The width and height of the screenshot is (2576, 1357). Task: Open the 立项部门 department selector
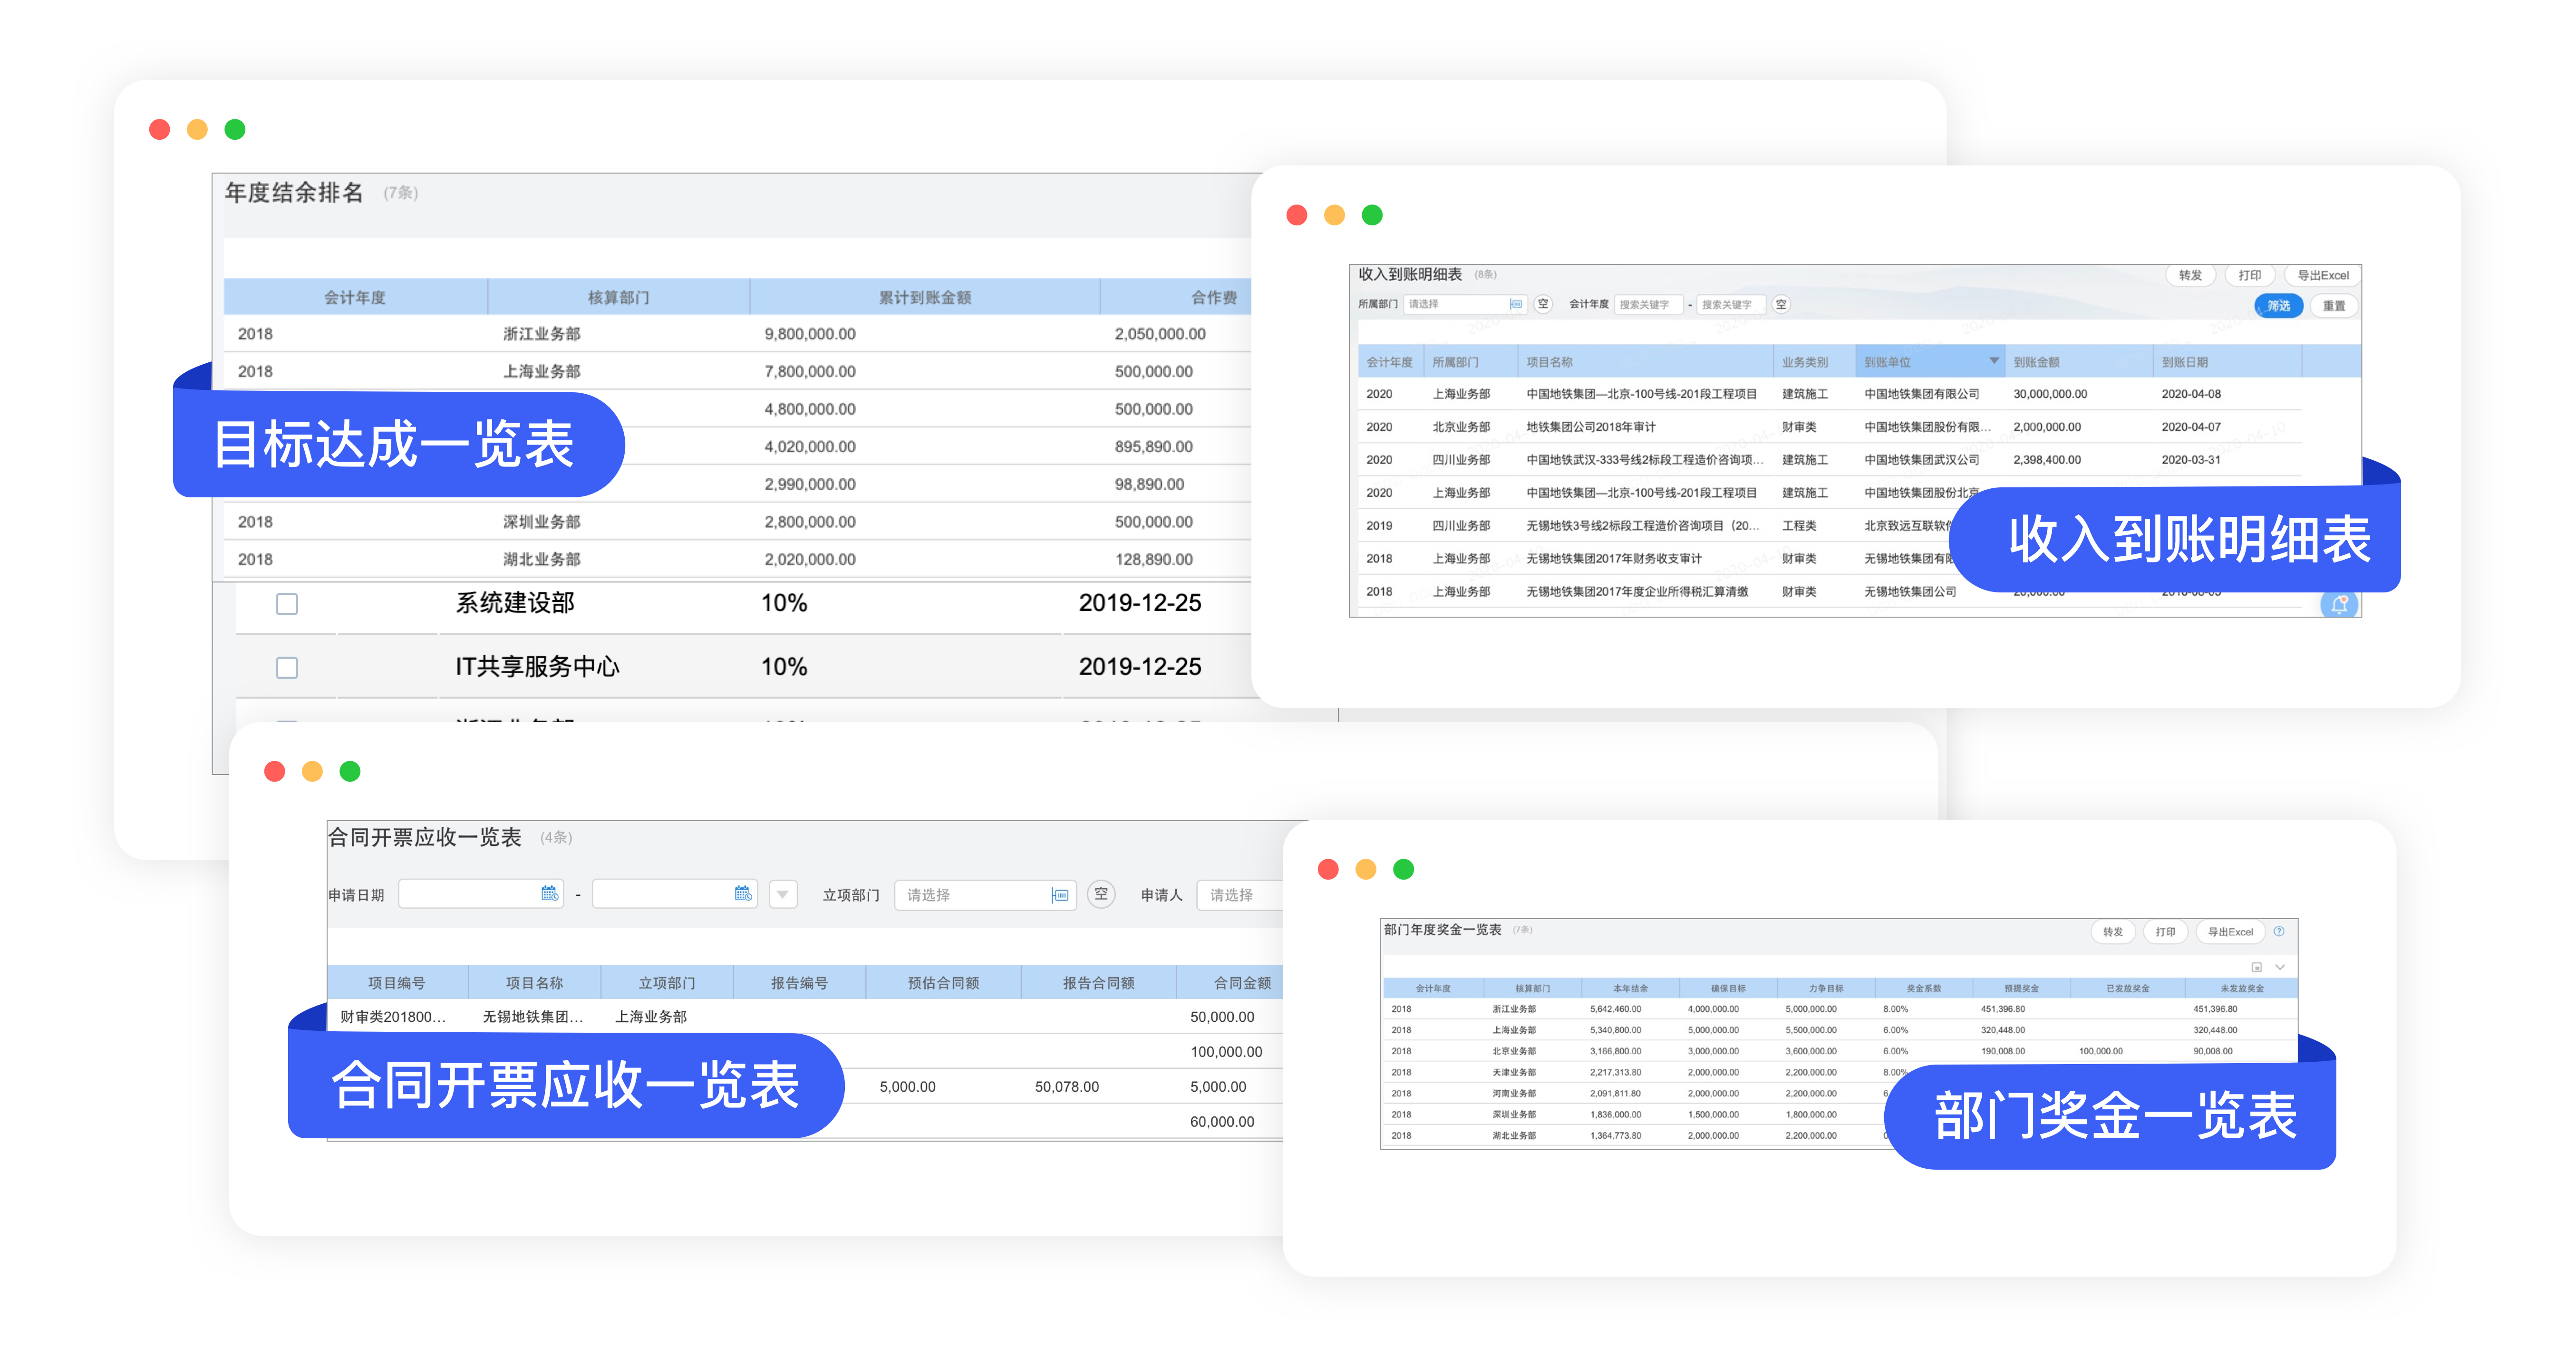[x=984, y=895]
